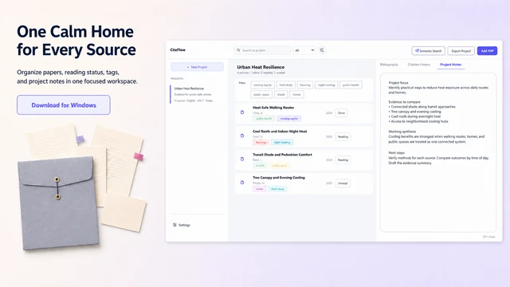Toggle the public space filter chip
The image size is (510, 287).
point(261,94)
